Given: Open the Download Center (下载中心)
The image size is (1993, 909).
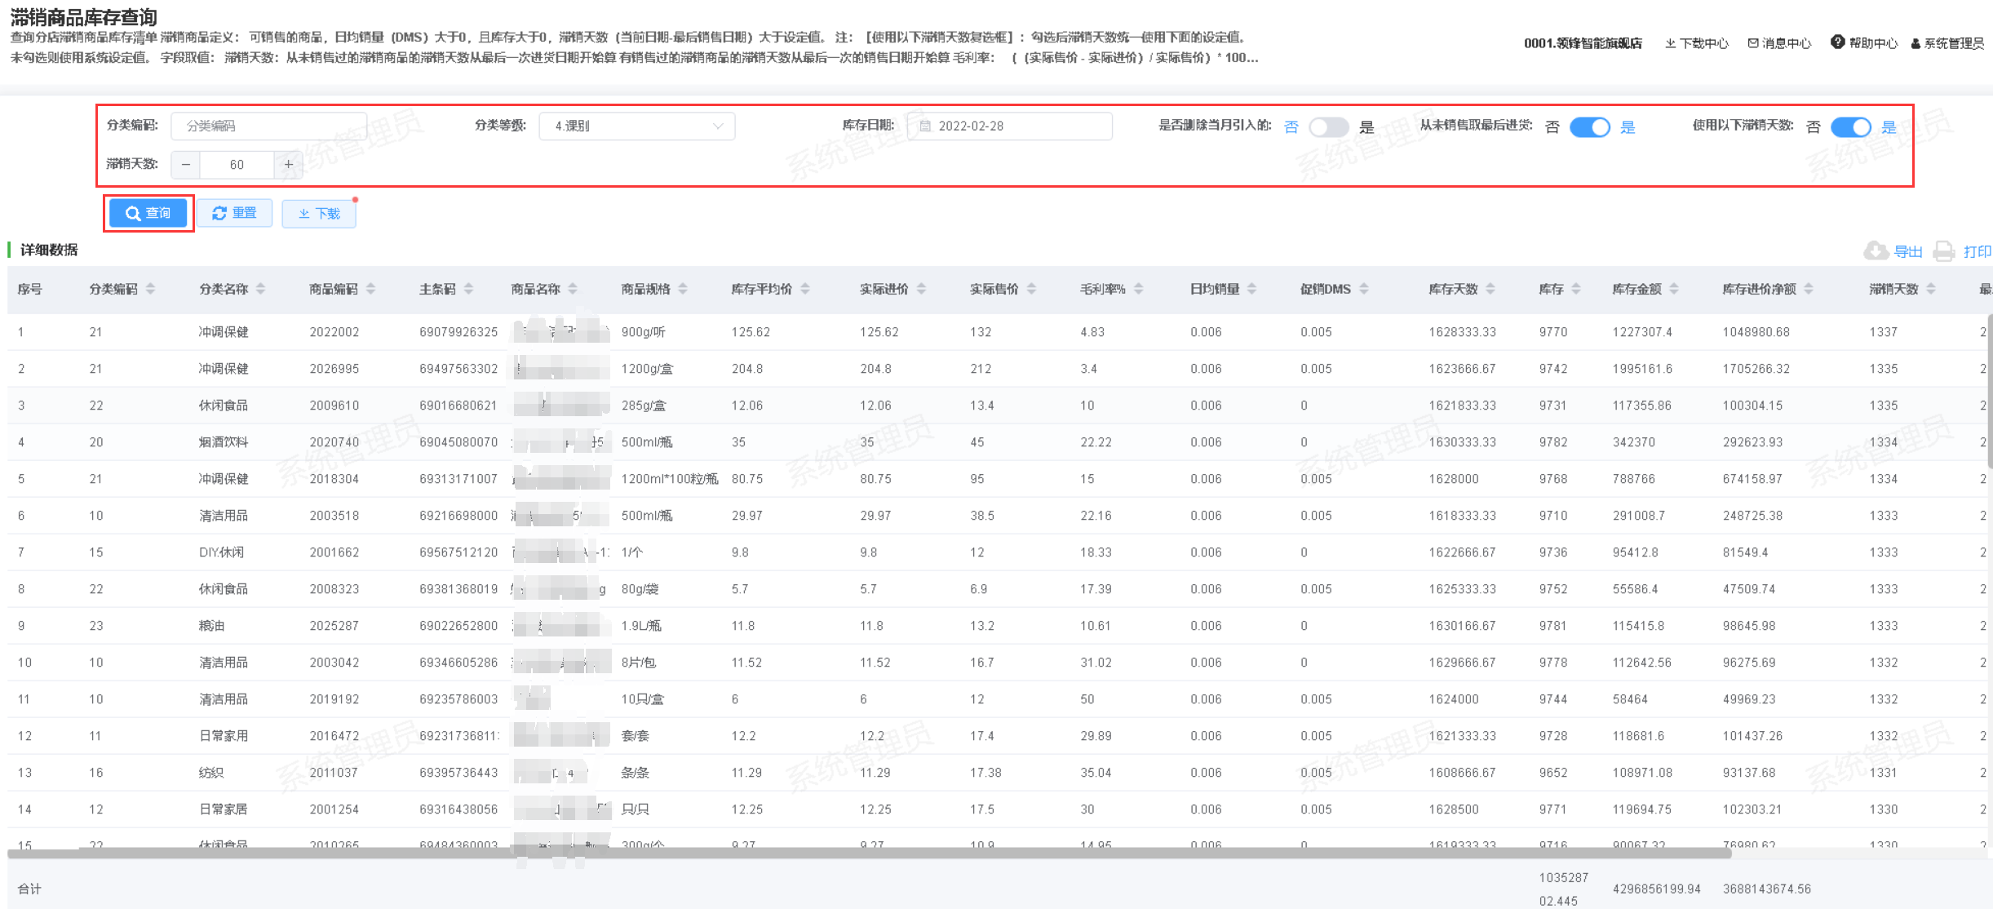Looking at the screenshot, I should coord(1697,43).
